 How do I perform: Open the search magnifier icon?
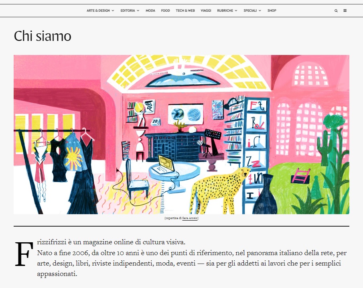336,11
